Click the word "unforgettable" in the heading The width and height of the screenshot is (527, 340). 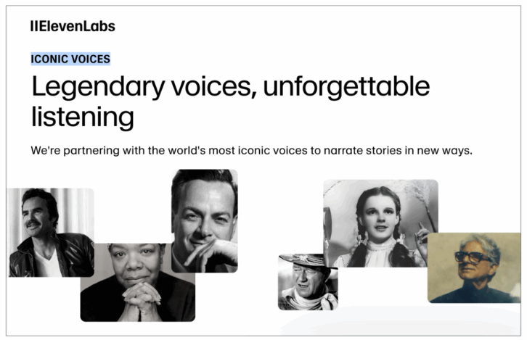(x=346, y=87)
